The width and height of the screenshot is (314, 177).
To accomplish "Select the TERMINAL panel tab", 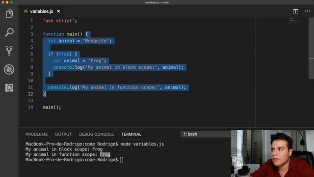I will pyautogui.click(x=131, y=134).
